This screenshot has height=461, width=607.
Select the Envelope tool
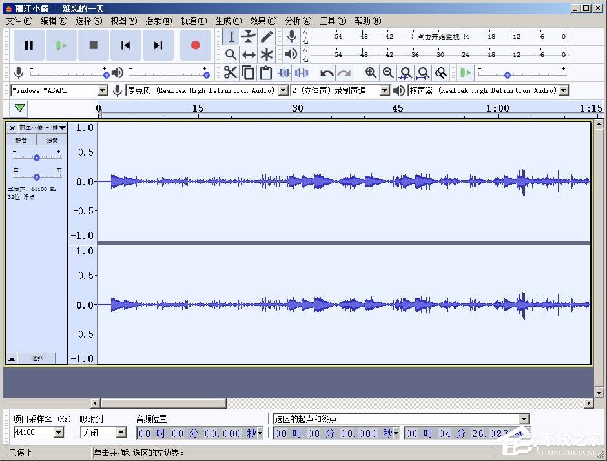249,37
